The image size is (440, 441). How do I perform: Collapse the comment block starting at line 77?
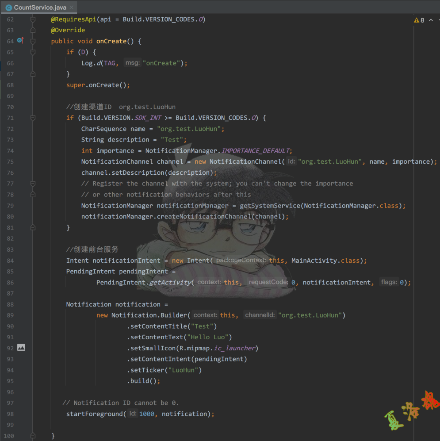pos(33,184)
